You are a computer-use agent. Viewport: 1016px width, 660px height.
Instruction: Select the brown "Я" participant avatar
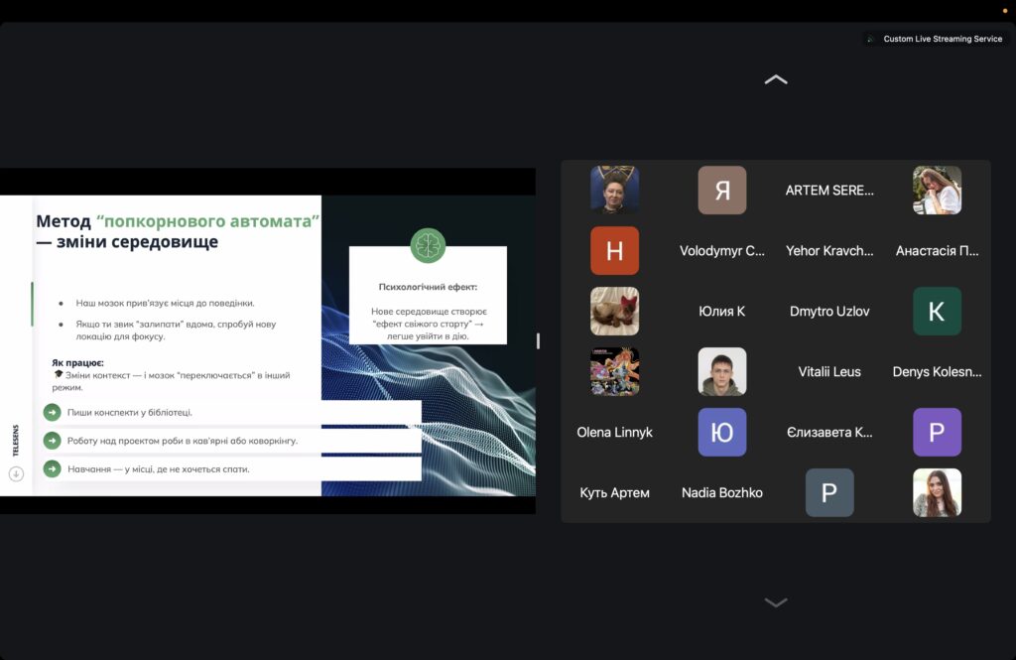tap(721, 191)
